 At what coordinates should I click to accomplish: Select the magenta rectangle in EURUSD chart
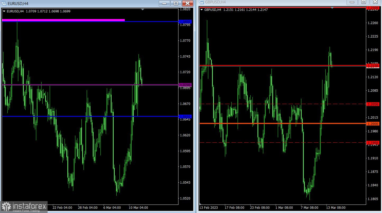coord(63,20)
